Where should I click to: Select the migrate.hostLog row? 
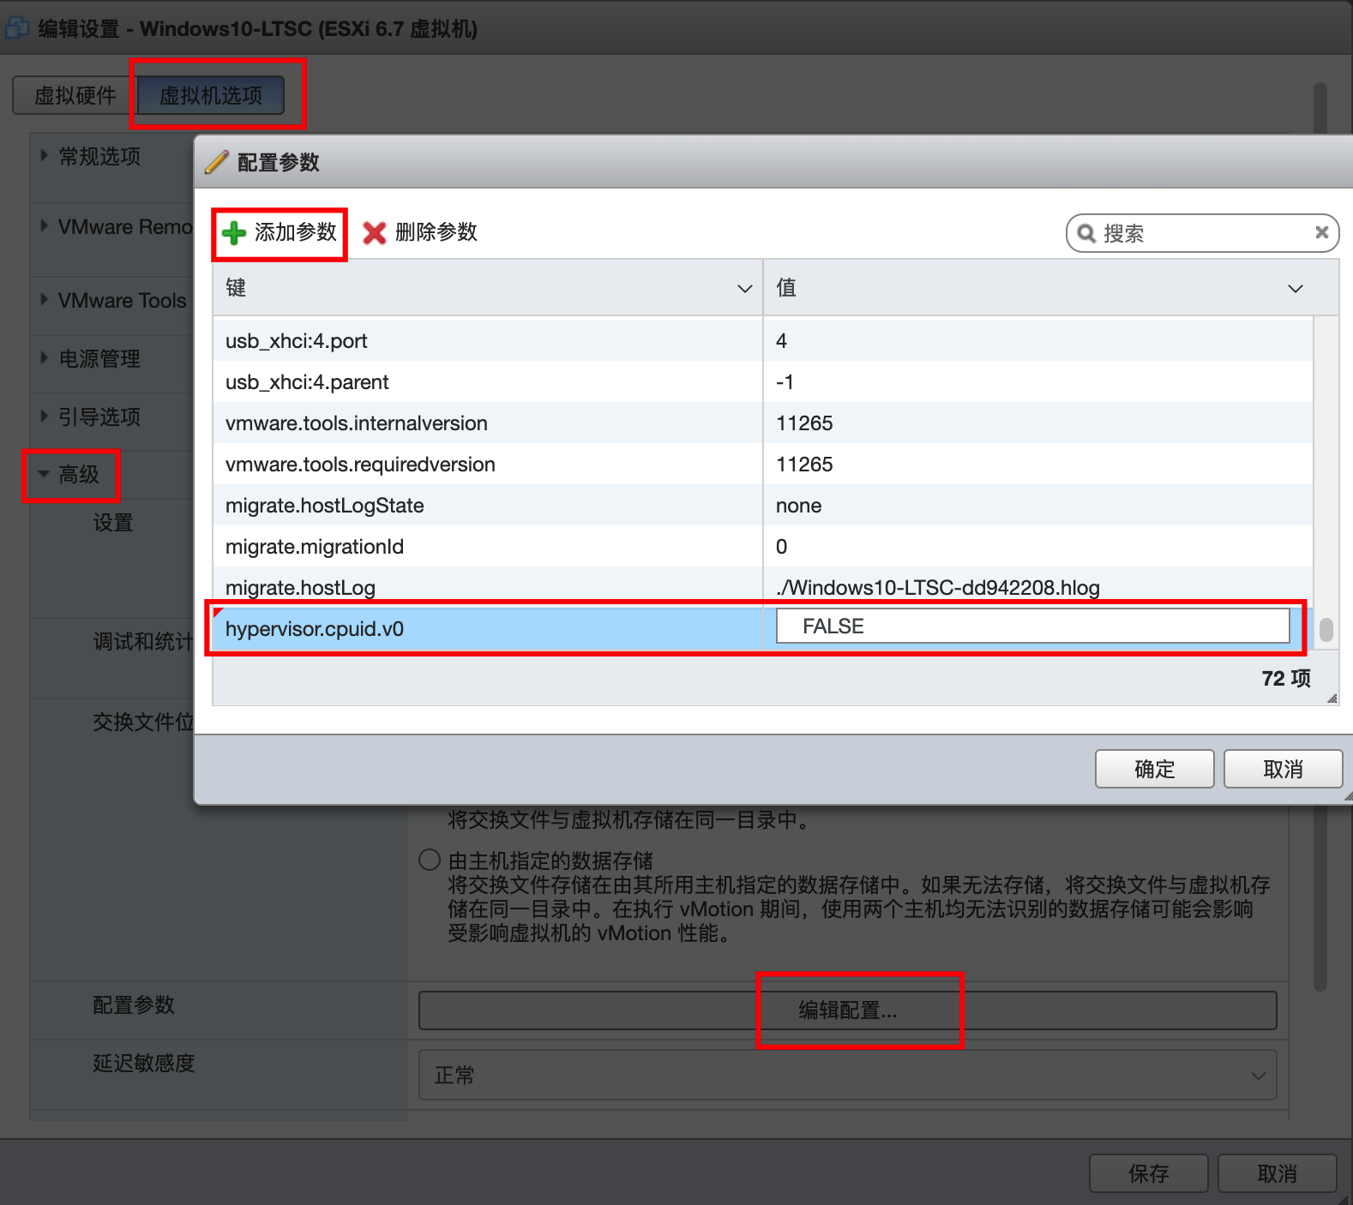click(762, 587)
